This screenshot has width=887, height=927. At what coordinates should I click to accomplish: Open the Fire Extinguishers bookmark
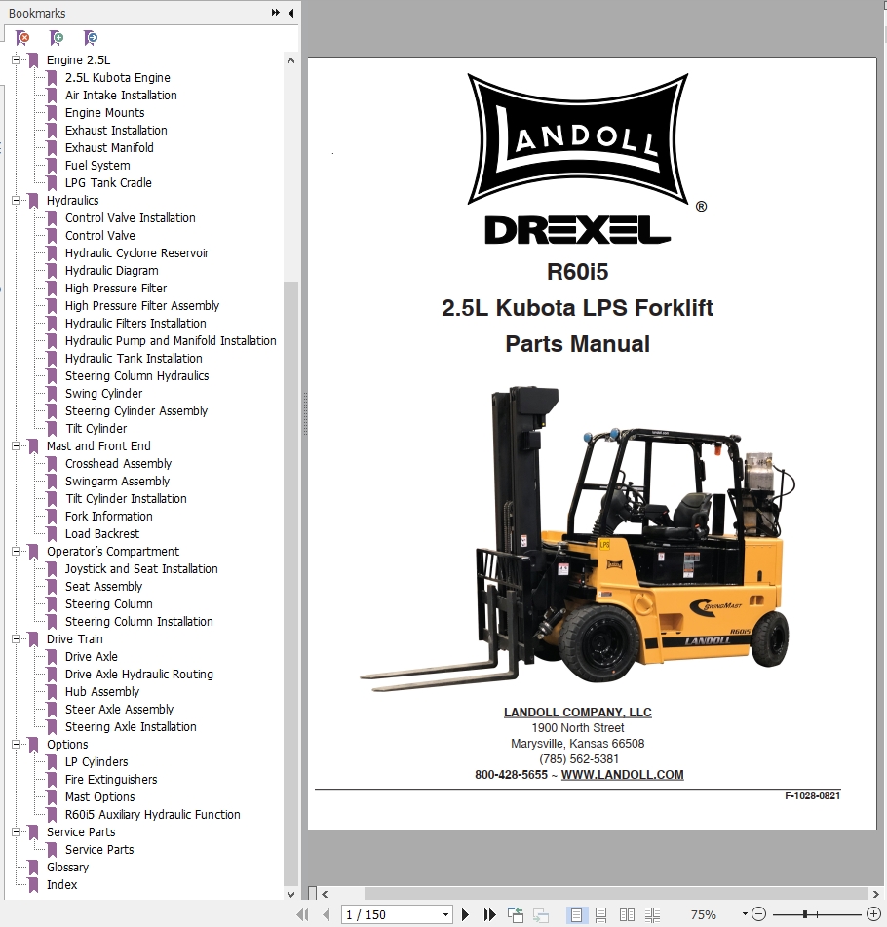pyautogui.click(x=111, y=780)
